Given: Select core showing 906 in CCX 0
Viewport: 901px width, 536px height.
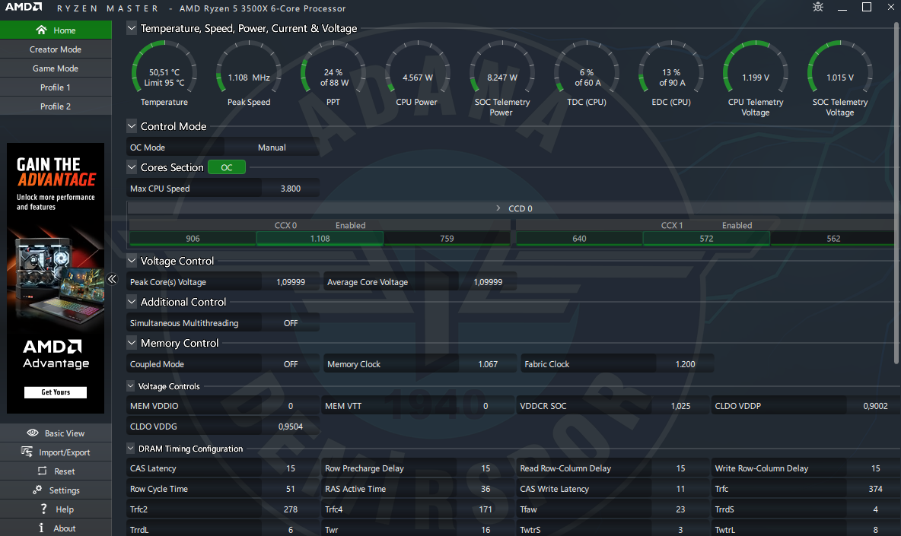Looking at the screenshot, I should click(x=193, y=238).
